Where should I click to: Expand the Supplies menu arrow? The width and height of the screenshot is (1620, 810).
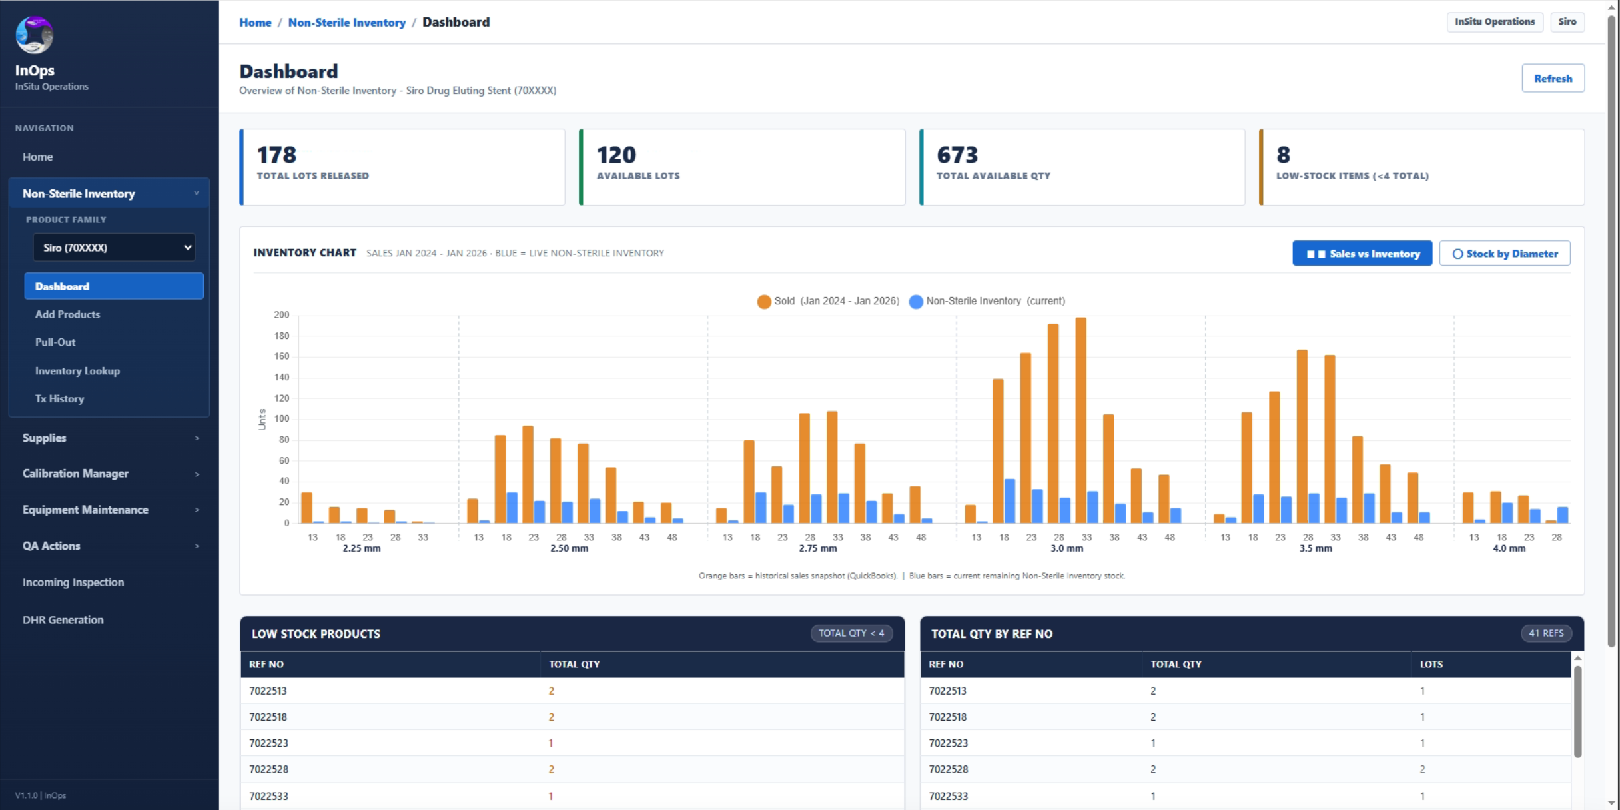[197, 438]
